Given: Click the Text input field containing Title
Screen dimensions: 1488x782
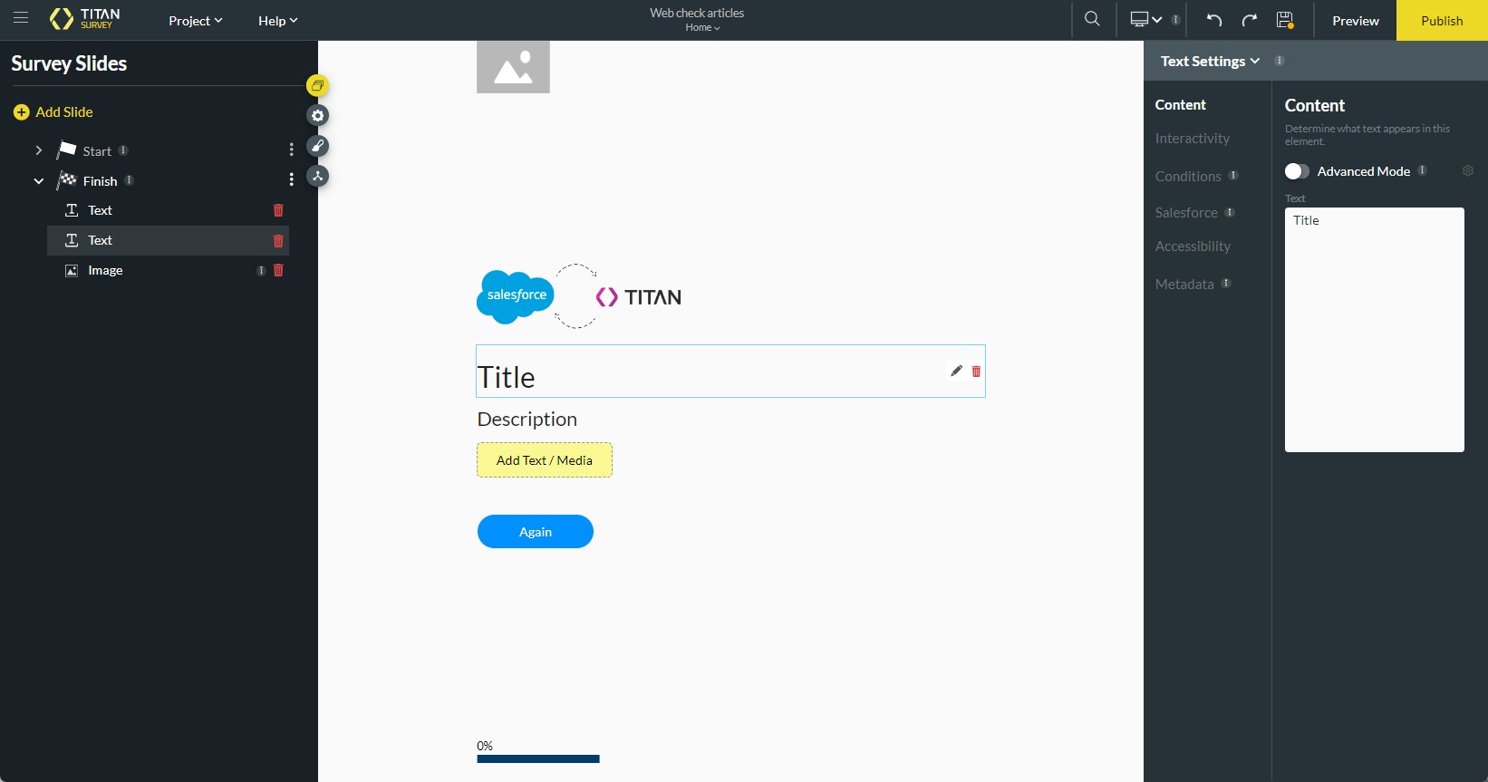Looking at the screenshot, I should coord(1374,330).
